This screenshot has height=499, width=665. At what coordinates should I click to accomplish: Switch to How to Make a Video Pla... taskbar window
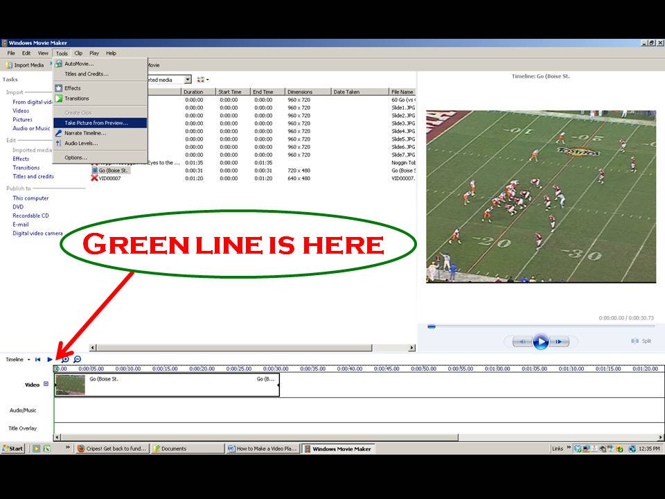[263, 448]
